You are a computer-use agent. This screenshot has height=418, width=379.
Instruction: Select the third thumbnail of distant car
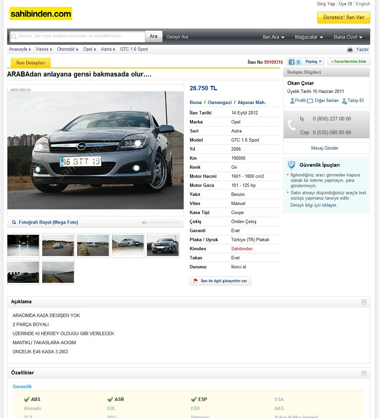(93, 246)
